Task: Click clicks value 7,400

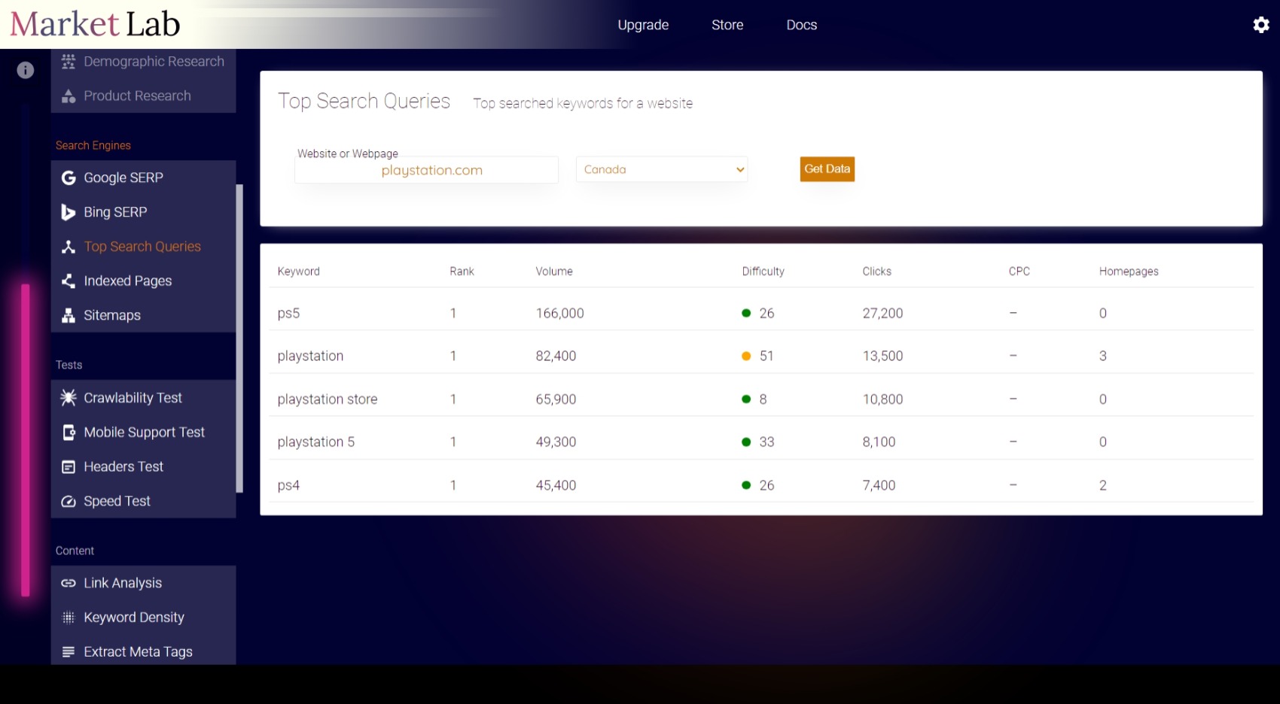Action: pos(879,486)
